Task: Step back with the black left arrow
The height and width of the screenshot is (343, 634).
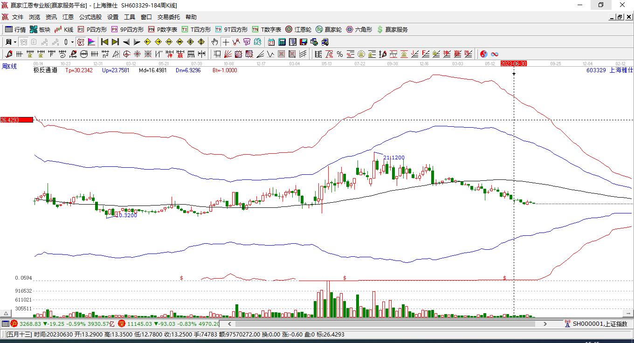Action: (126, 42)
